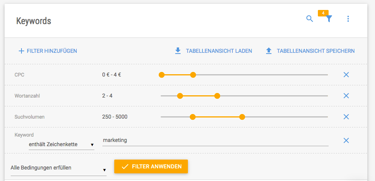This screenshot has height=181, width=375.
Task: Toggle the filter funnel icon
Action: point(329,18)
